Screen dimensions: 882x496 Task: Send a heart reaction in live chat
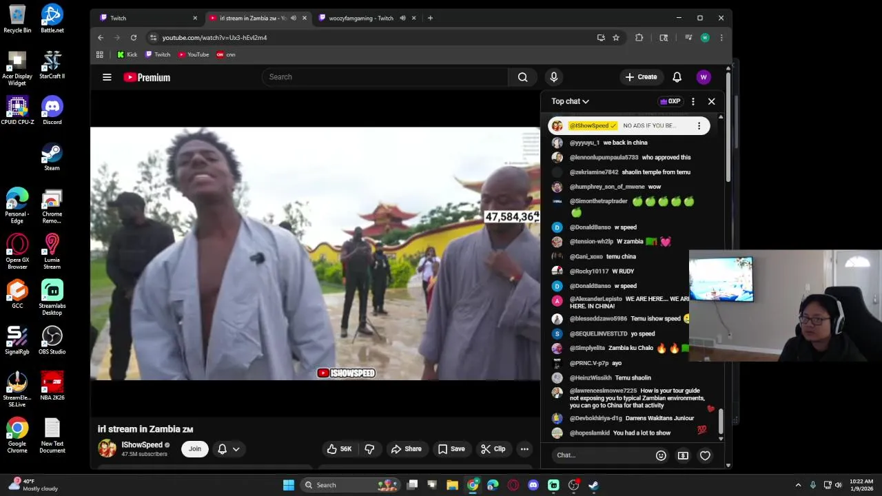705,455
